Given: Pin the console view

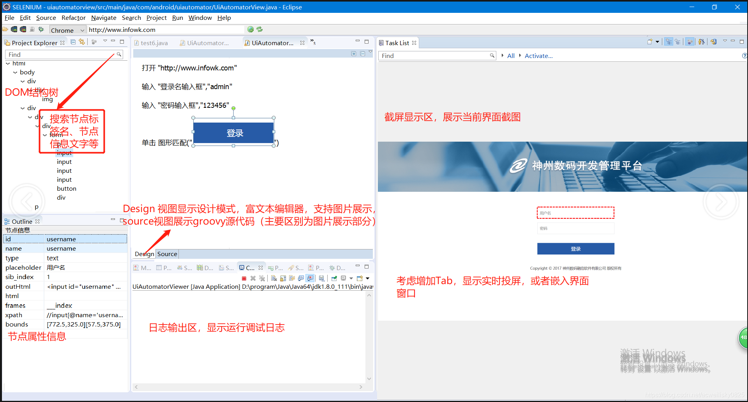Looking at the screenshot, I should pos(334,278).
